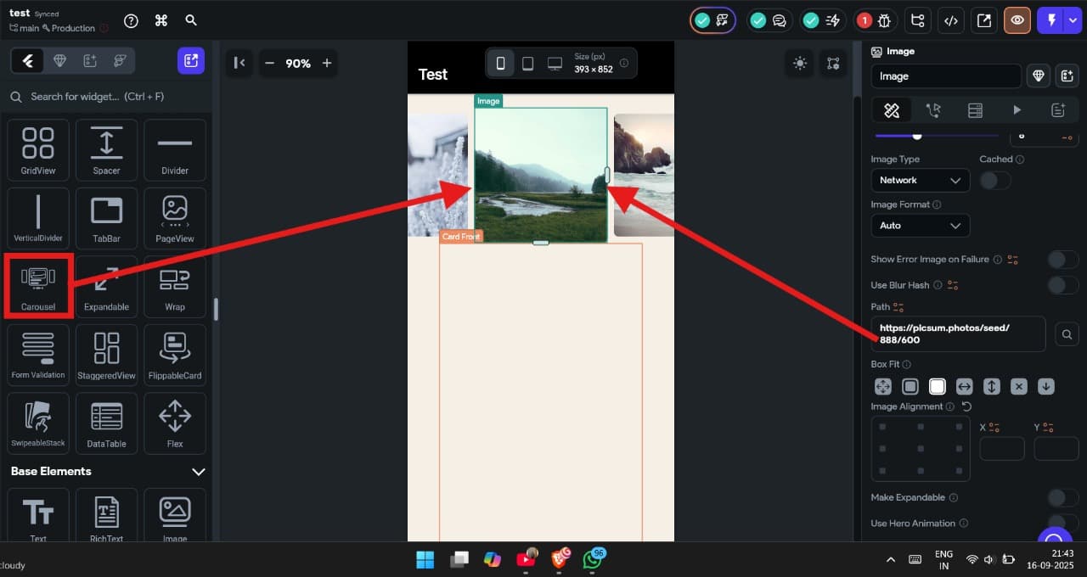The image size is (1087, 577).
Task: Open the Image Type Network dropdown
Action: pyautogui.click(x=920, y=180)
